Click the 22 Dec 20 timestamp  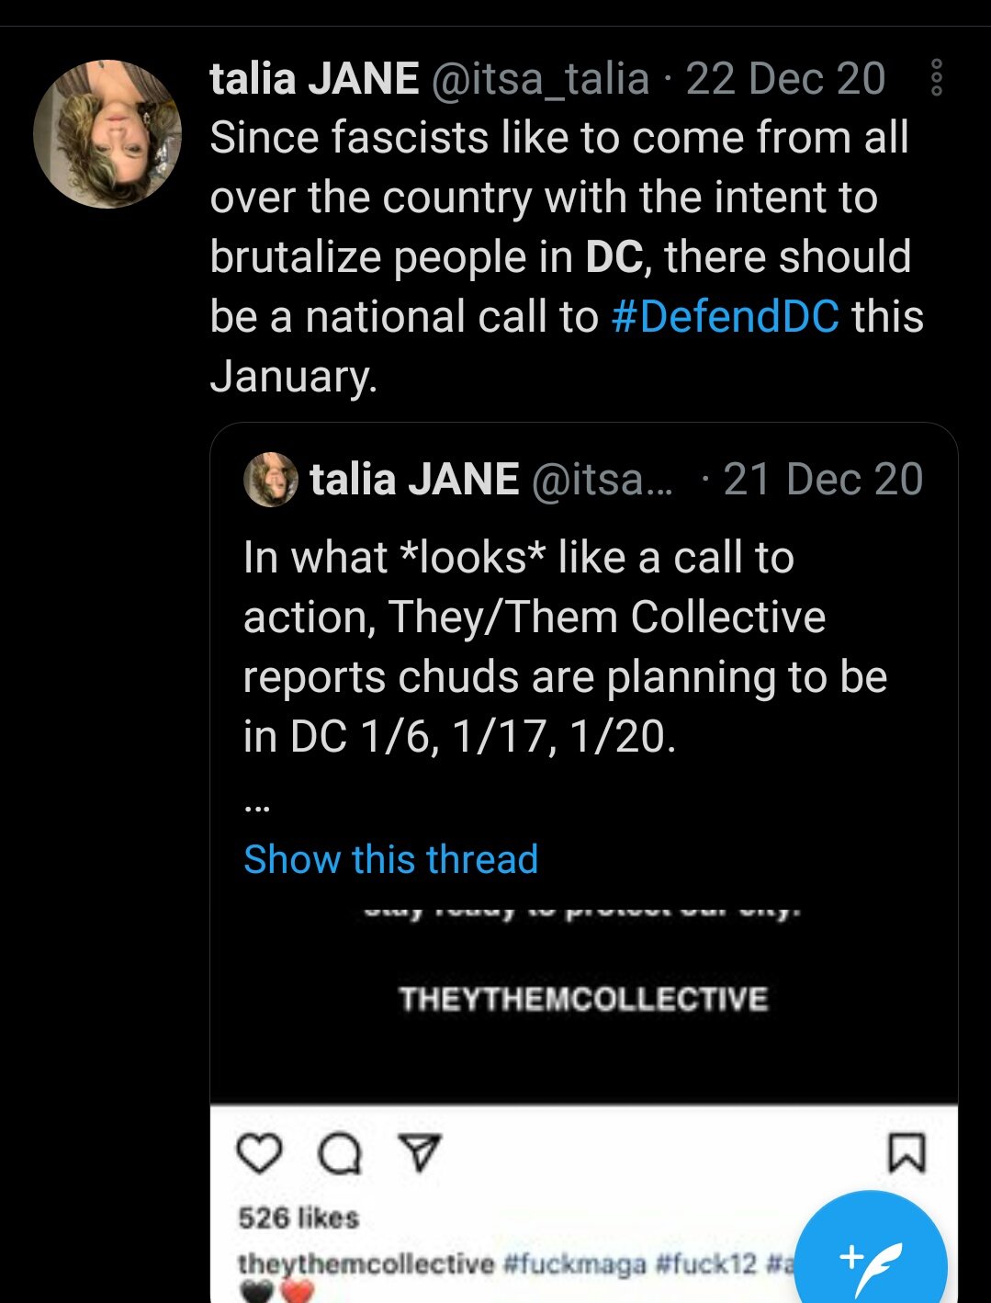(785, 78)
